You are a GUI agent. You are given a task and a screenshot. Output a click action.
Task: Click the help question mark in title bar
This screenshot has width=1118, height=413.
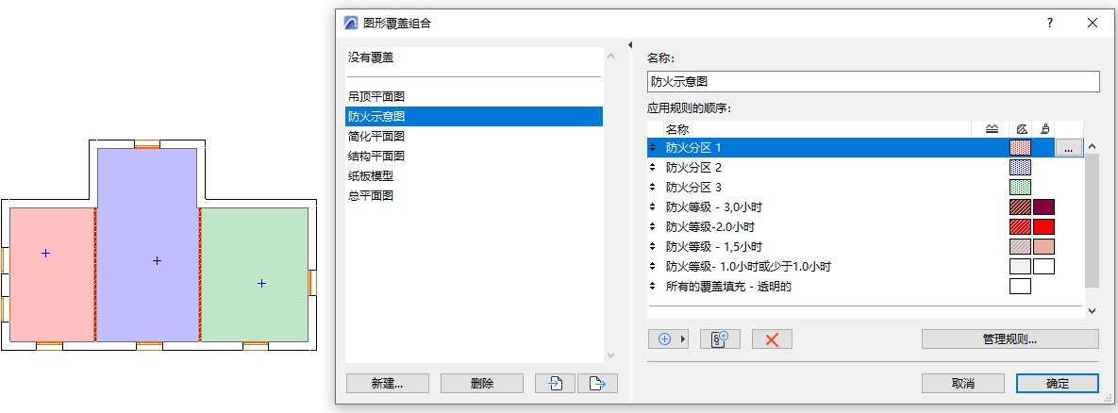pyautogui.click(x=1050, y=23)
